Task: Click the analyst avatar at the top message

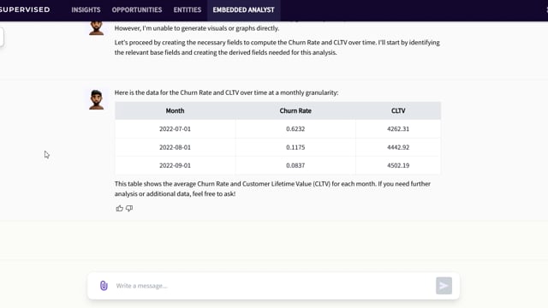Action: point(96,28)
